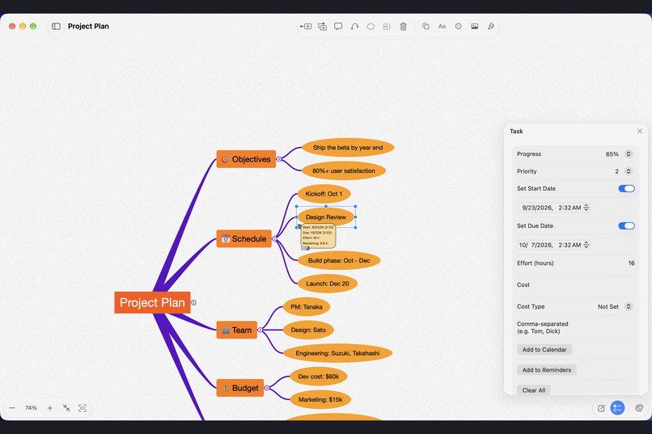Select 'Dev cost: $60k' topic
This screenshot has width=652, height=434.
[x=319, y=377]
